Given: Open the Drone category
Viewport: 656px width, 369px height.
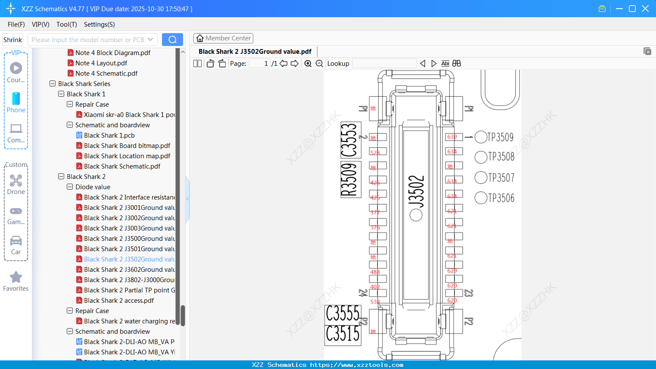Looking at the screenshot, I should tap(16, 184).
